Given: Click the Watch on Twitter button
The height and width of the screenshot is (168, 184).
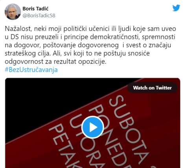Looking at the screenshot, I should tap(152, 88).
